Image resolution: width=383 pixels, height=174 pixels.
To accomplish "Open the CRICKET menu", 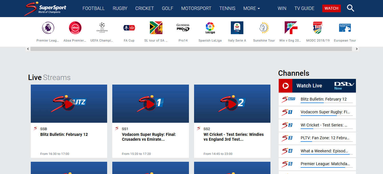I will tap(144, 9).
